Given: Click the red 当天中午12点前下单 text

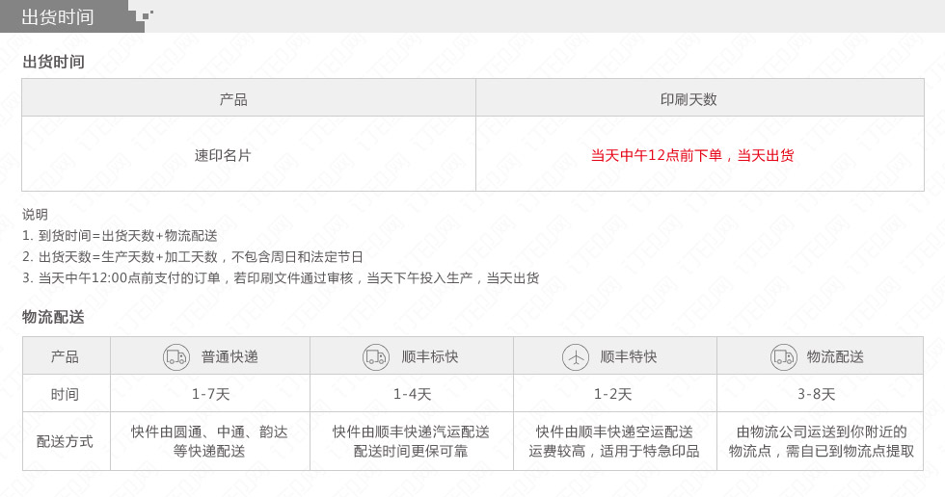Looking at the screenshot, I should [x=657, y=156].
